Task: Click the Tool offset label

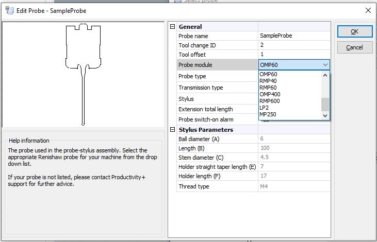Action: (192, 55)
